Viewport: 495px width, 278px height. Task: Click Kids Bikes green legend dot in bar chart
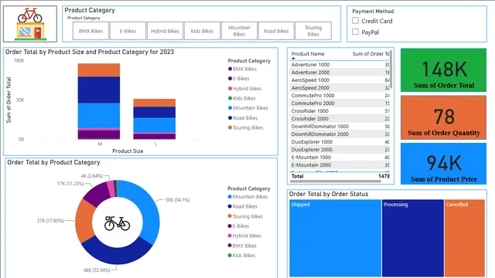click(x=230, y=98)
